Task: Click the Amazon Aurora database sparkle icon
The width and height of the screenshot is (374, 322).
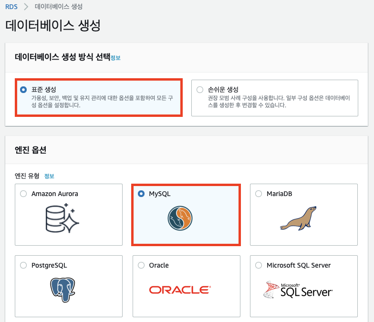Action: coord(62,218)
